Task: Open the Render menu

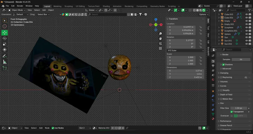Action: [20, 6]
